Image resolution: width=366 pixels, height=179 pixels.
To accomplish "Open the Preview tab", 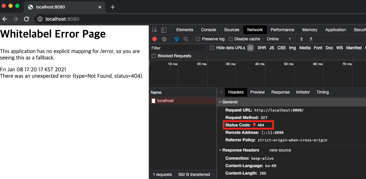I will click(x=257, y=92).
